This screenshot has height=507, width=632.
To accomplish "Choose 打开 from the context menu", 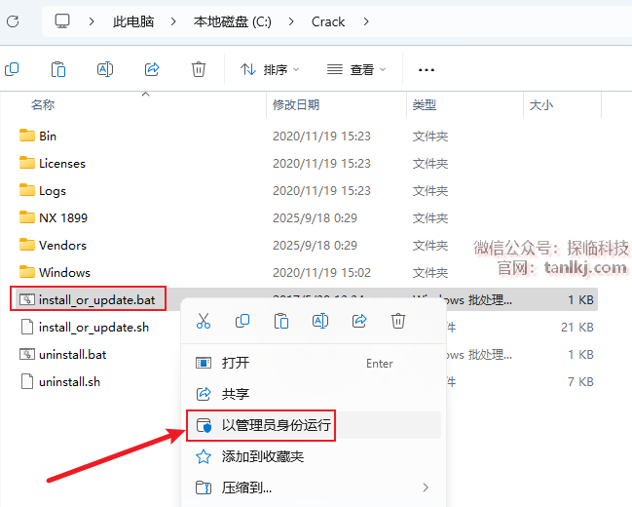I will (314, 363).
